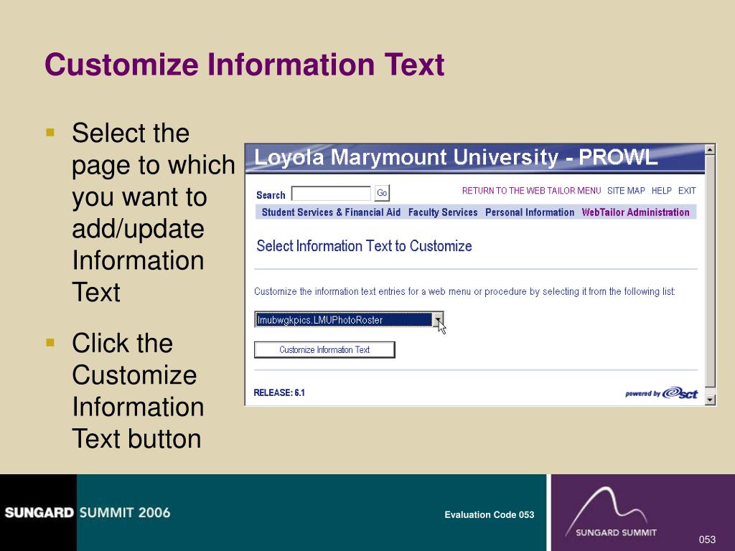This screenshot has width=735, height=551.
Task: Click the Loyola Marymount University - PROWL banner
Action: (474, 159)
